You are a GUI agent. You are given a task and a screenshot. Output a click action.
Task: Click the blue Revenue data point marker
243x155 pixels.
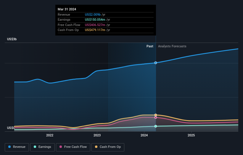pos(156,63)
